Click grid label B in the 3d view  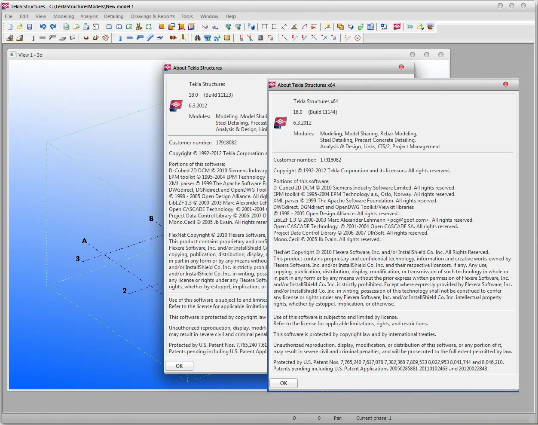(151, 218)
